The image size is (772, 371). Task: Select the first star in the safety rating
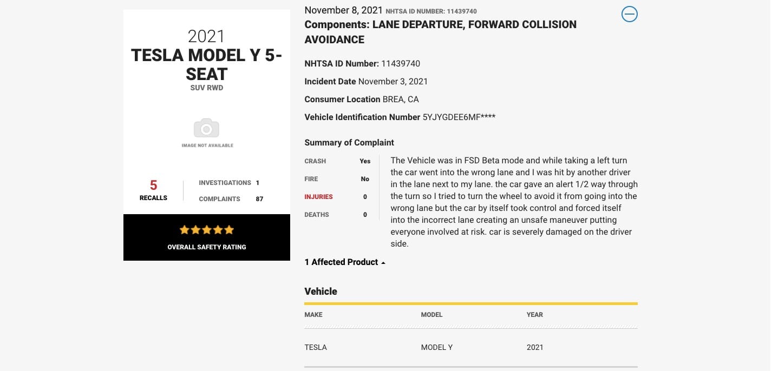pos(184,229)
